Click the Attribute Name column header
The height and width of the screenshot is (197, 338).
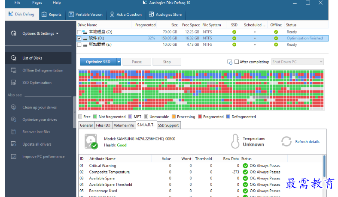(x=120, y=159)
